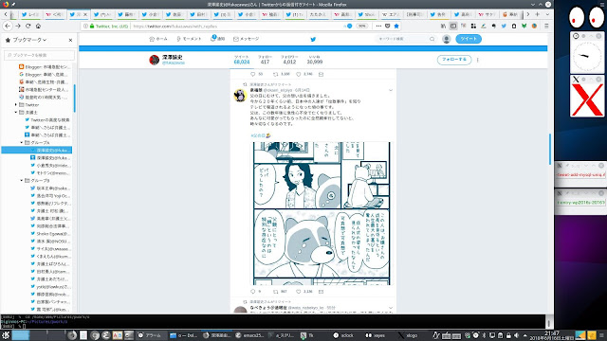Open the xeyes window from taskbar
This screenshot has height=341, width=607.
pyautogui.click(x=376, y=335)
